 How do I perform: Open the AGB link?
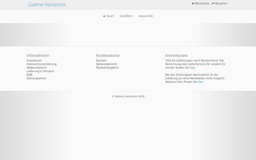(29, 75)
